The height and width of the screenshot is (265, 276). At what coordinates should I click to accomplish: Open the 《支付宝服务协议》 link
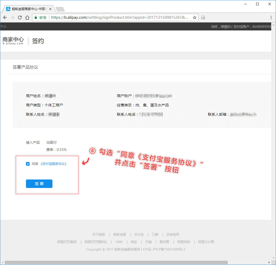coord(54,164)
